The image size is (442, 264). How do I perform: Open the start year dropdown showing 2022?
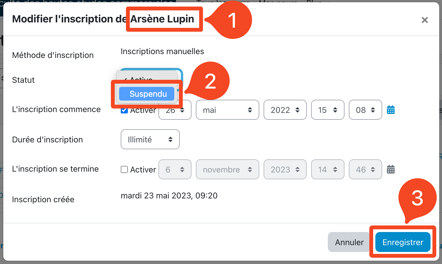point(285,110)
